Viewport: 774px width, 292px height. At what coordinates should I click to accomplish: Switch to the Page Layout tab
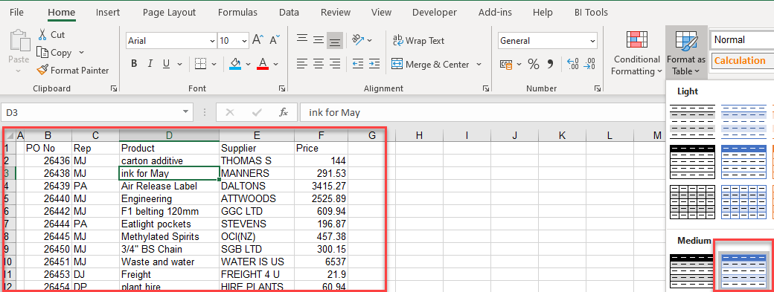170,13
